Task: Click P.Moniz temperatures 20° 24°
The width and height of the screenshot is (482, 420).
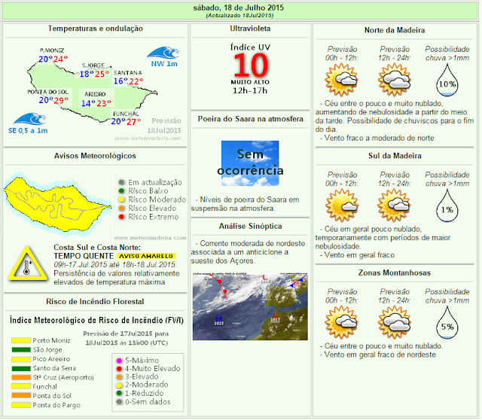Action: point(53,59)
